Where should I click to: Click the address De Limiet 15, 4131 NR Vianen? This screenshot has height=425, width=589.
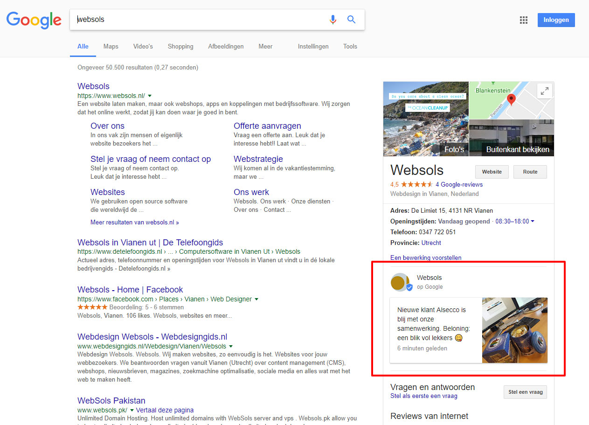[452, 211]
